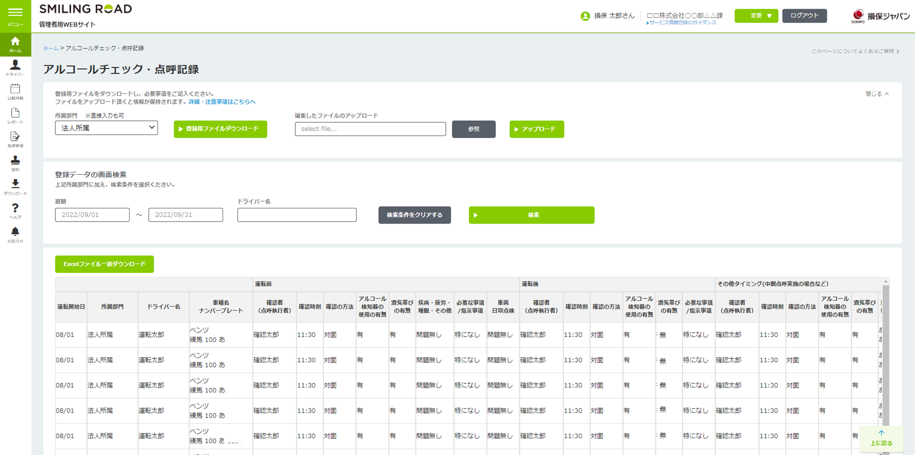Click the ドライバー名 column header
Screen dimensions: 915x455
pyautogui.click(x=164, y=307)
